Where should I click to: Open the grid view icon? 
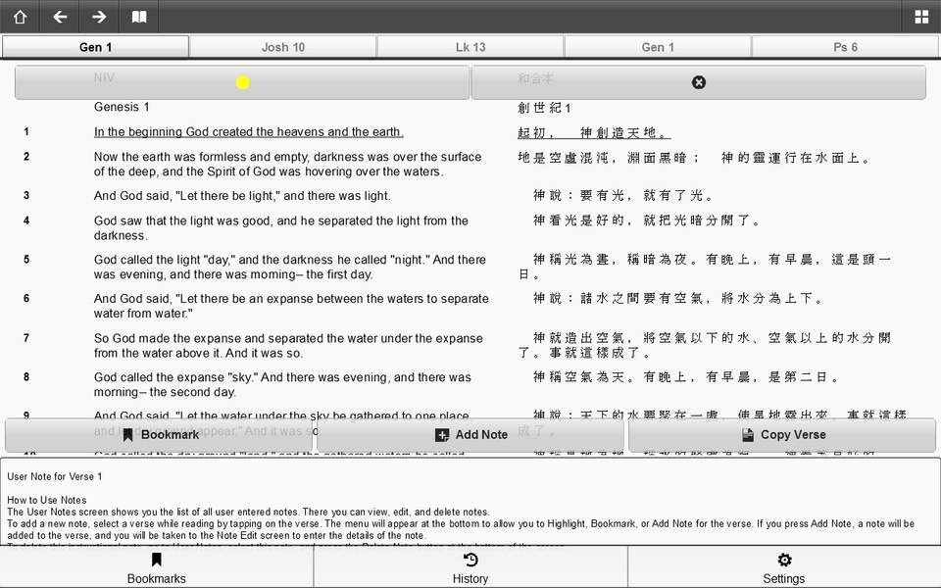click(921, 17)
